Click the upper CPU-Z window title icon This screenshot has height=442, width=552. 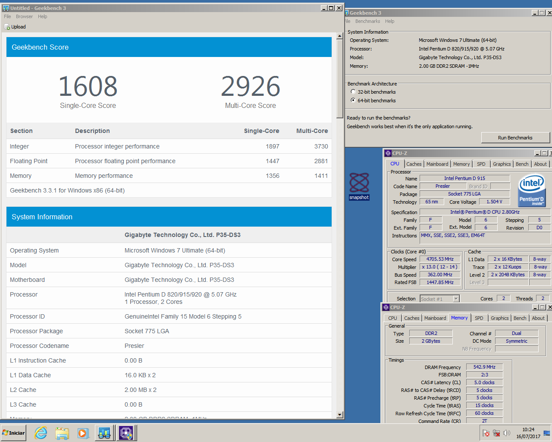tap(388, 153)
